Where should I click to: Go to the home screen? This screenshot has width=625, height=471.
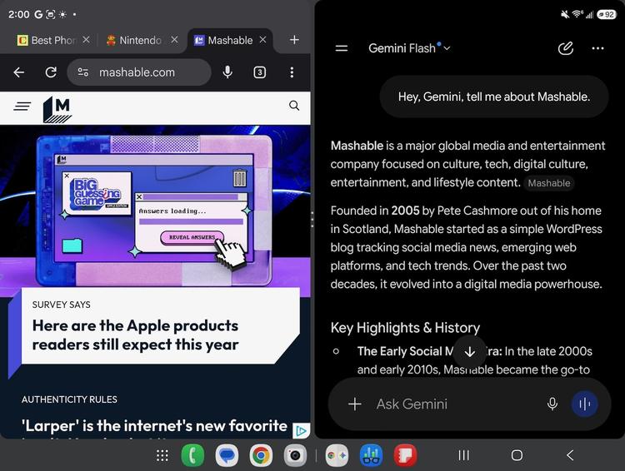(517, 455)
